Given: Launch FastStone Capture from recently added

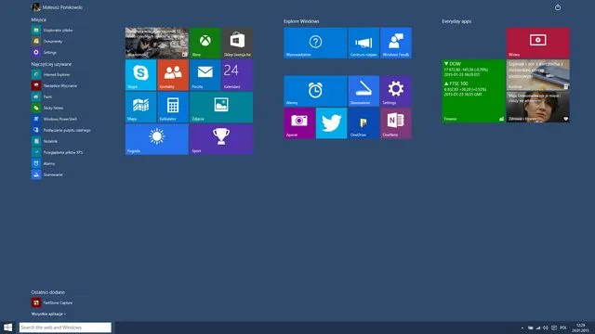Looking at the screenshot, I should pyautogui.click(x=52, y=302).
